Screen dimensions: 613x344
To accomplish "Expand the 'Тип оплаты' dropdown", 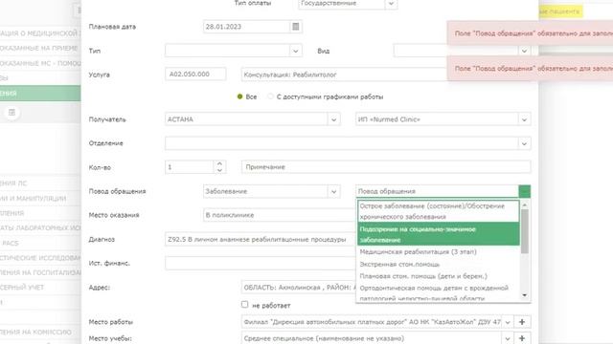I will [391, 4].
